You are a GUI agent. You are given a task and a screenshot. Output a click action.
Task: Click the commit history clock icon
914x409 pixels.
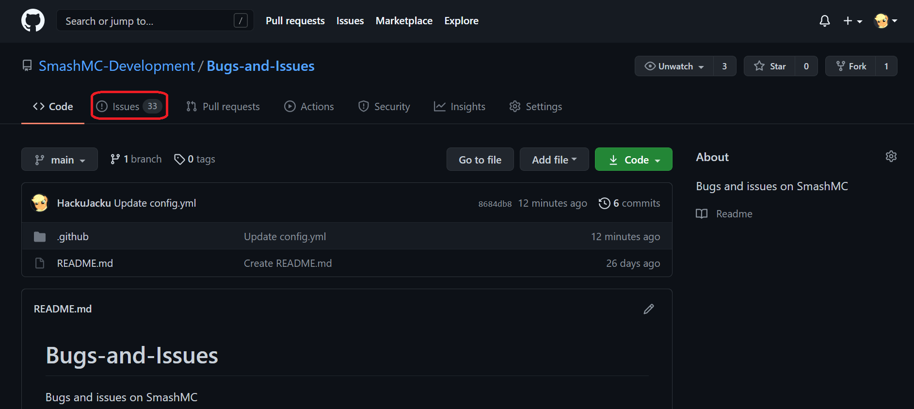click(x=604, y=203)
